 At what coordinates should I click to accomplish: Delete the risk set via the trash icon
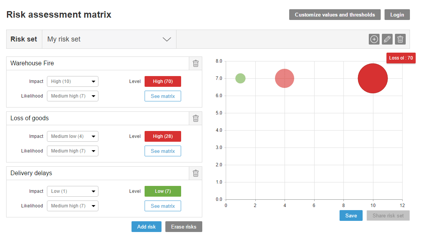[x=400, y=39]
